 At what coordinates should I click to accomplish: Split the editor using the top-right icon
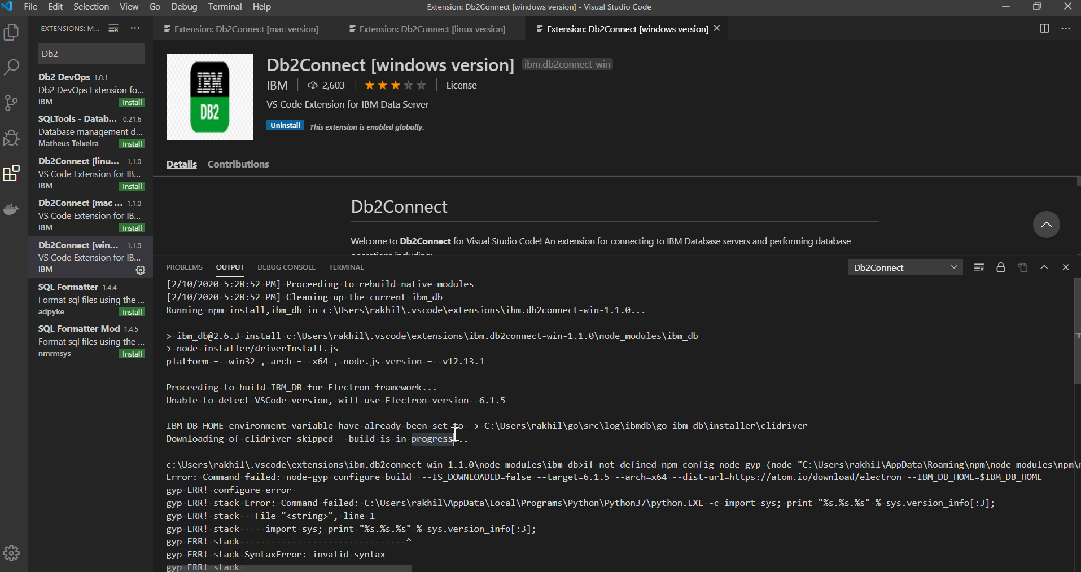pos(1044,28)
